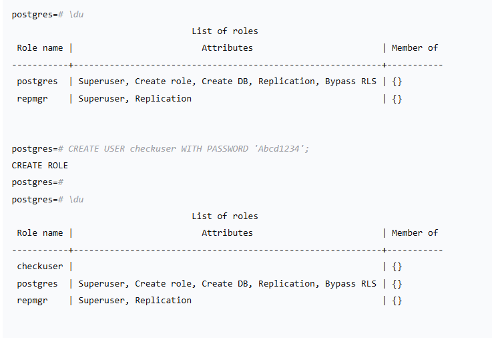Click the second \du command after CREATE ROLE
The height and width of the screenshot is (338, 492).
click(76, 199)
